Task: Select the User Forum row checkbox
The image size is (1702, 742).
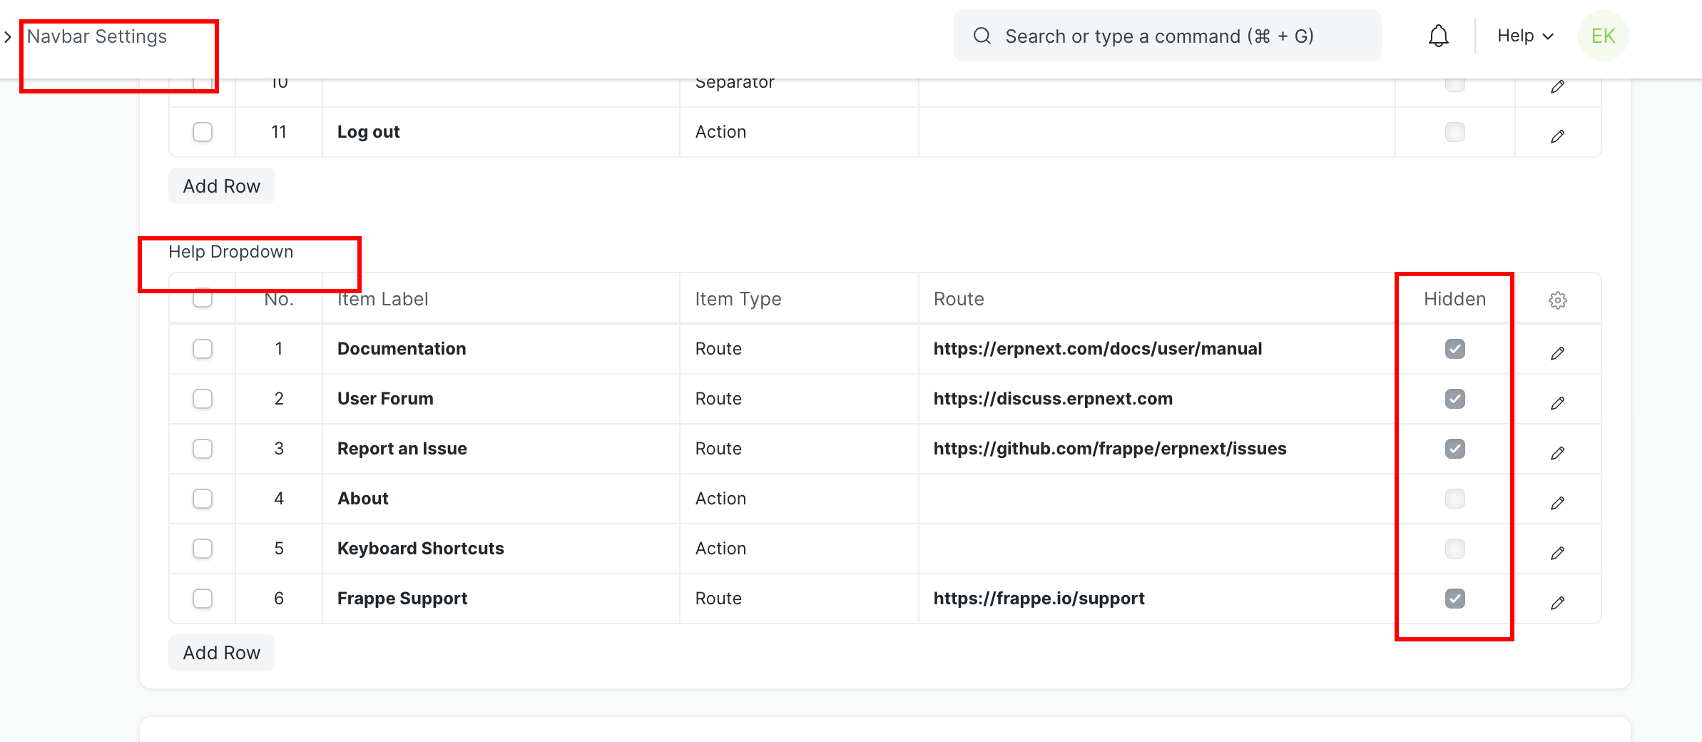Action: click(203, 399)
